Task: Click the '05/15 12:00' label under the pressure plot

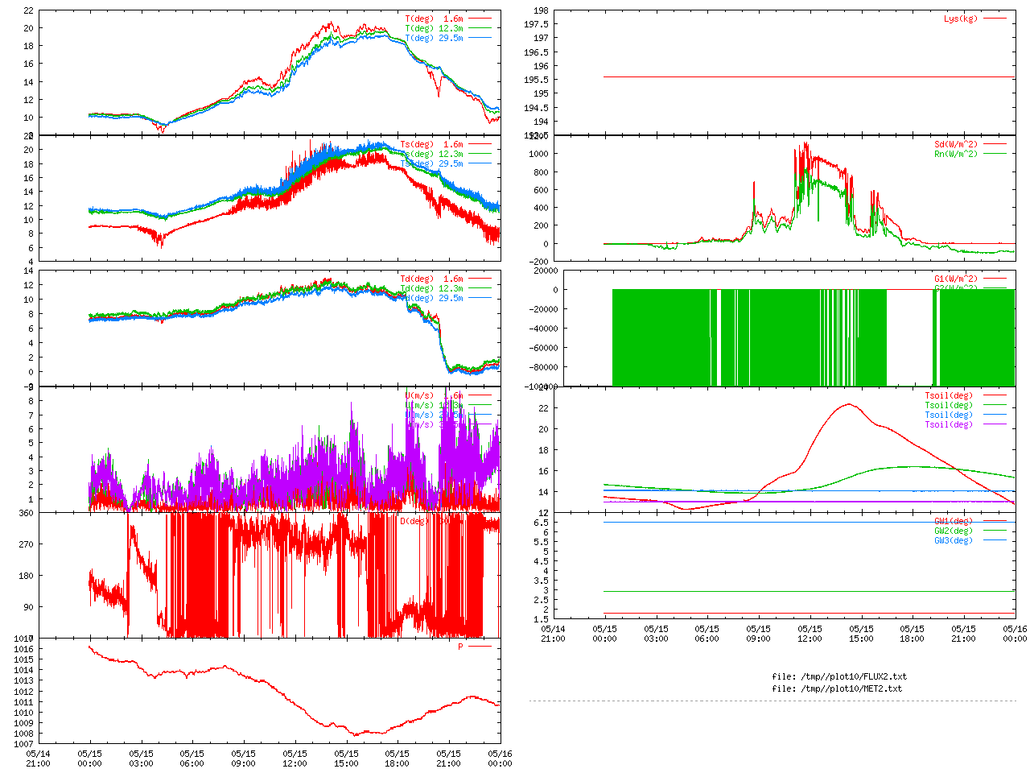Action: (295, 759)
